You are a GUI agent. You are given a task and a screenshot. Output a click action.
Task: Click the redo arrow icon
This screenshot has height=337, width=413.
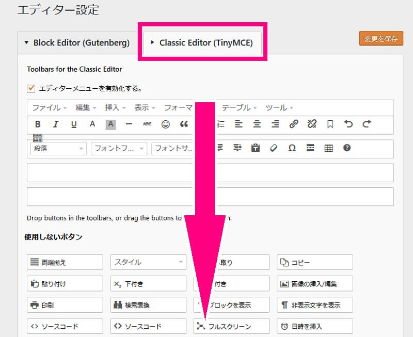pos(367,124)
